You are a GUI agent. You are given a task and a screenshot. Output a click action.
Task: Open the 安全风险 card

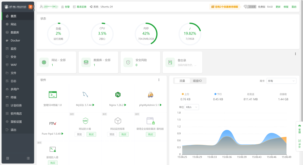click(x=141, y=62)
